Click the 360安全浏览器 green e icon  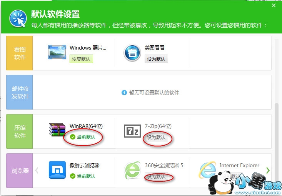point(132,170)
